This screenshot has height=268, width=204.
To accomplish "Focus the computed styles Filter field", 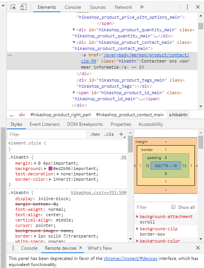I will (152, 207).
